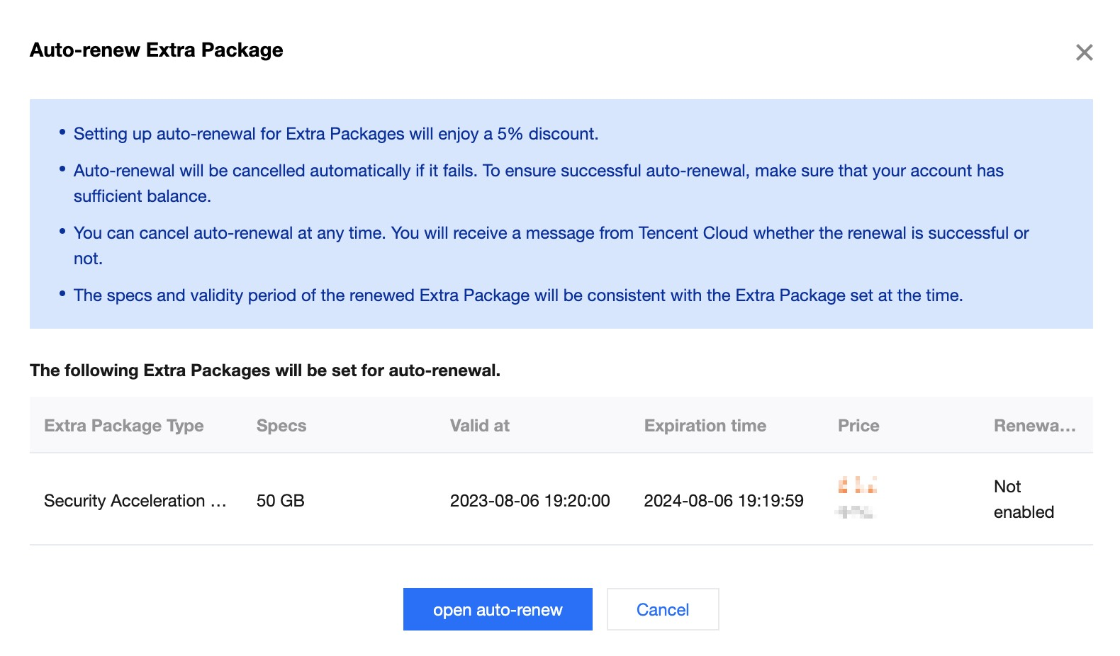Viewport: 1120px width, 656px height.
Task: Click the Tencent Cloud message notice line
Action: 551,233
